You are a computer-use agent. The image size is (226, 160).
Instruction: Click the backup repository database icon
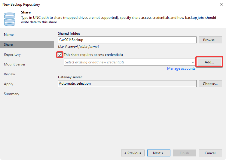point(10,19)
